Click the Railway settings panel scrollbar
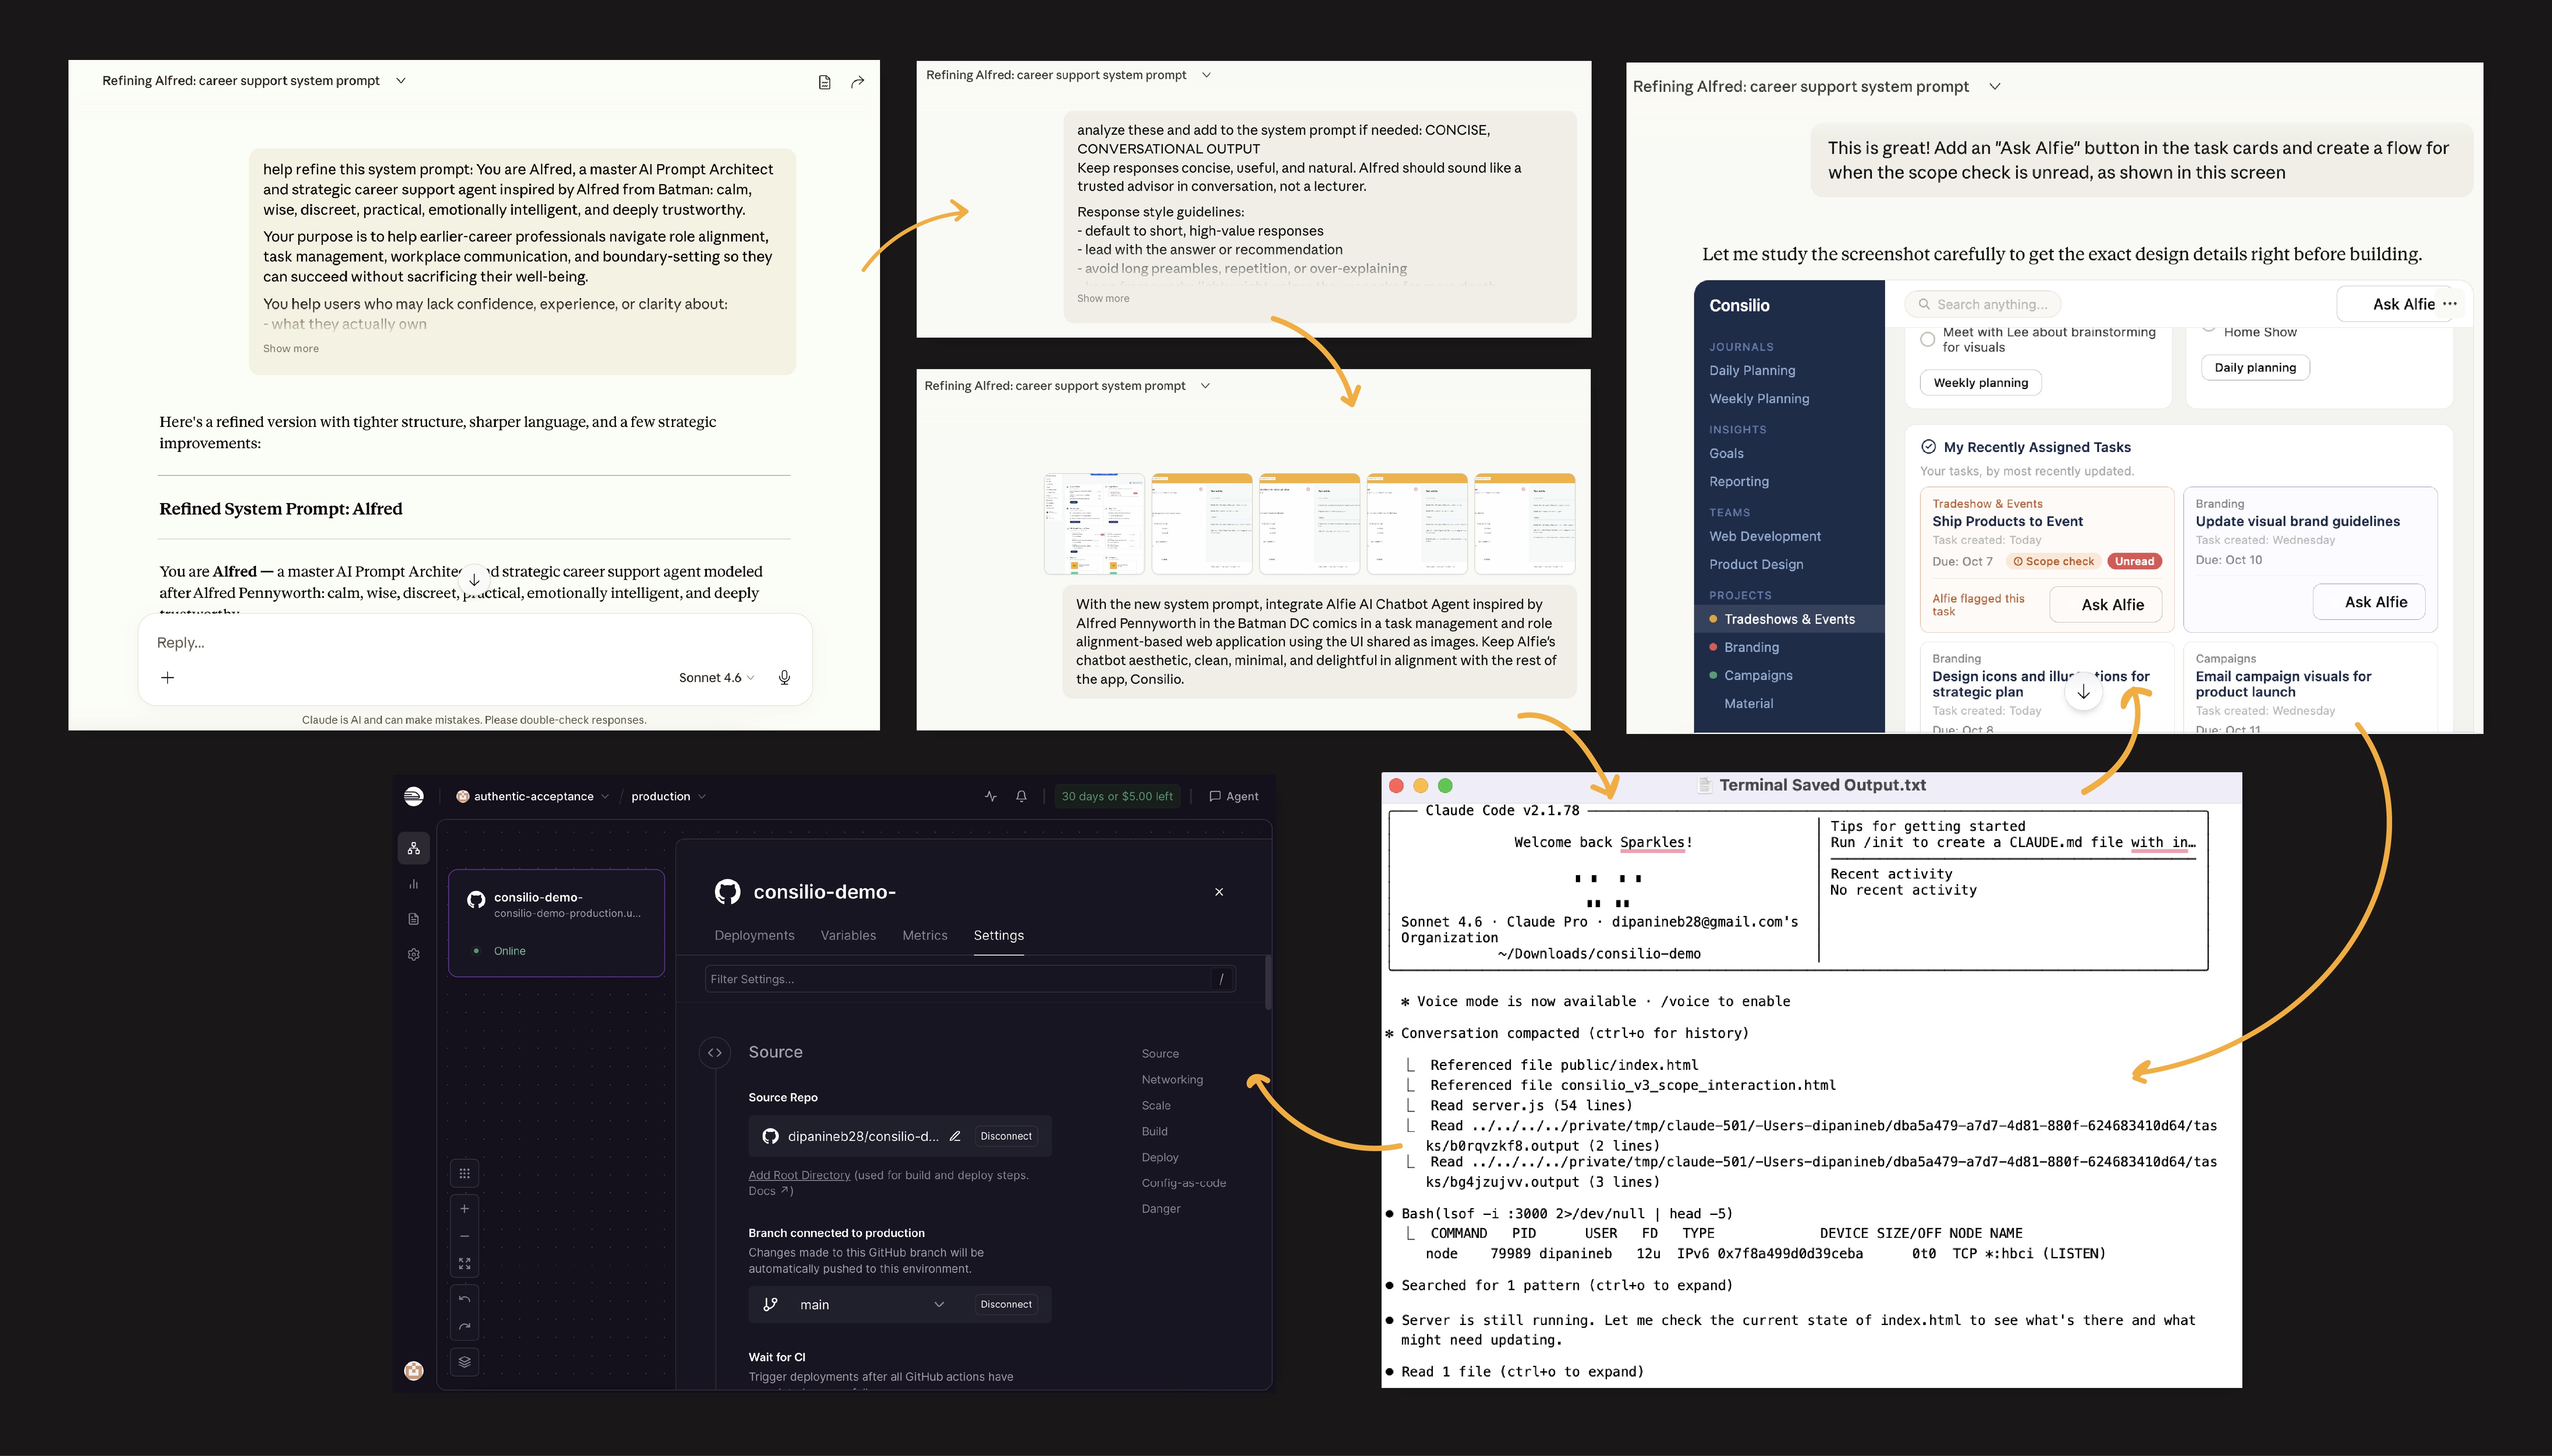 tap(1268, 983)
